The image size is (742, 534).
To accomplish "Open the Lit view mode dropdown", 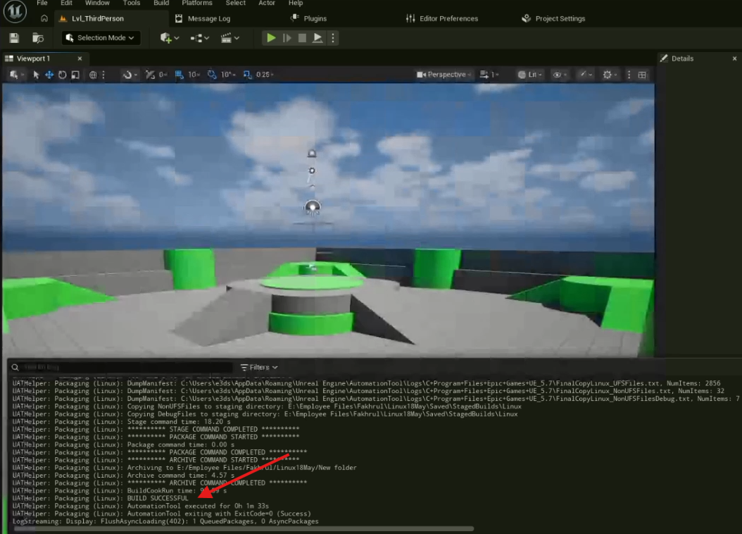I will (x=529, y=75).
